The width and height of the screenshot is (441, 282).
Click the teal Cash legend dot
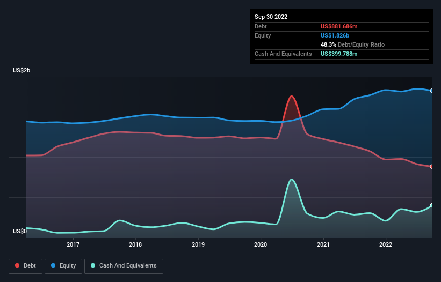pyautogui.click(x=93, y=265)
